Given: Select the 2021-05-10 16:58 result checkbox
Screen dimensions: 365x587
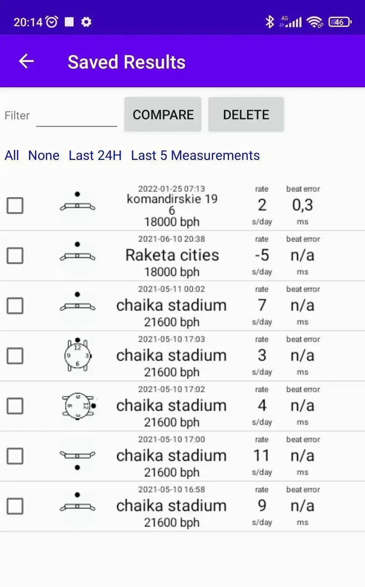Looking at the screenshot, I should click(15, 506).
